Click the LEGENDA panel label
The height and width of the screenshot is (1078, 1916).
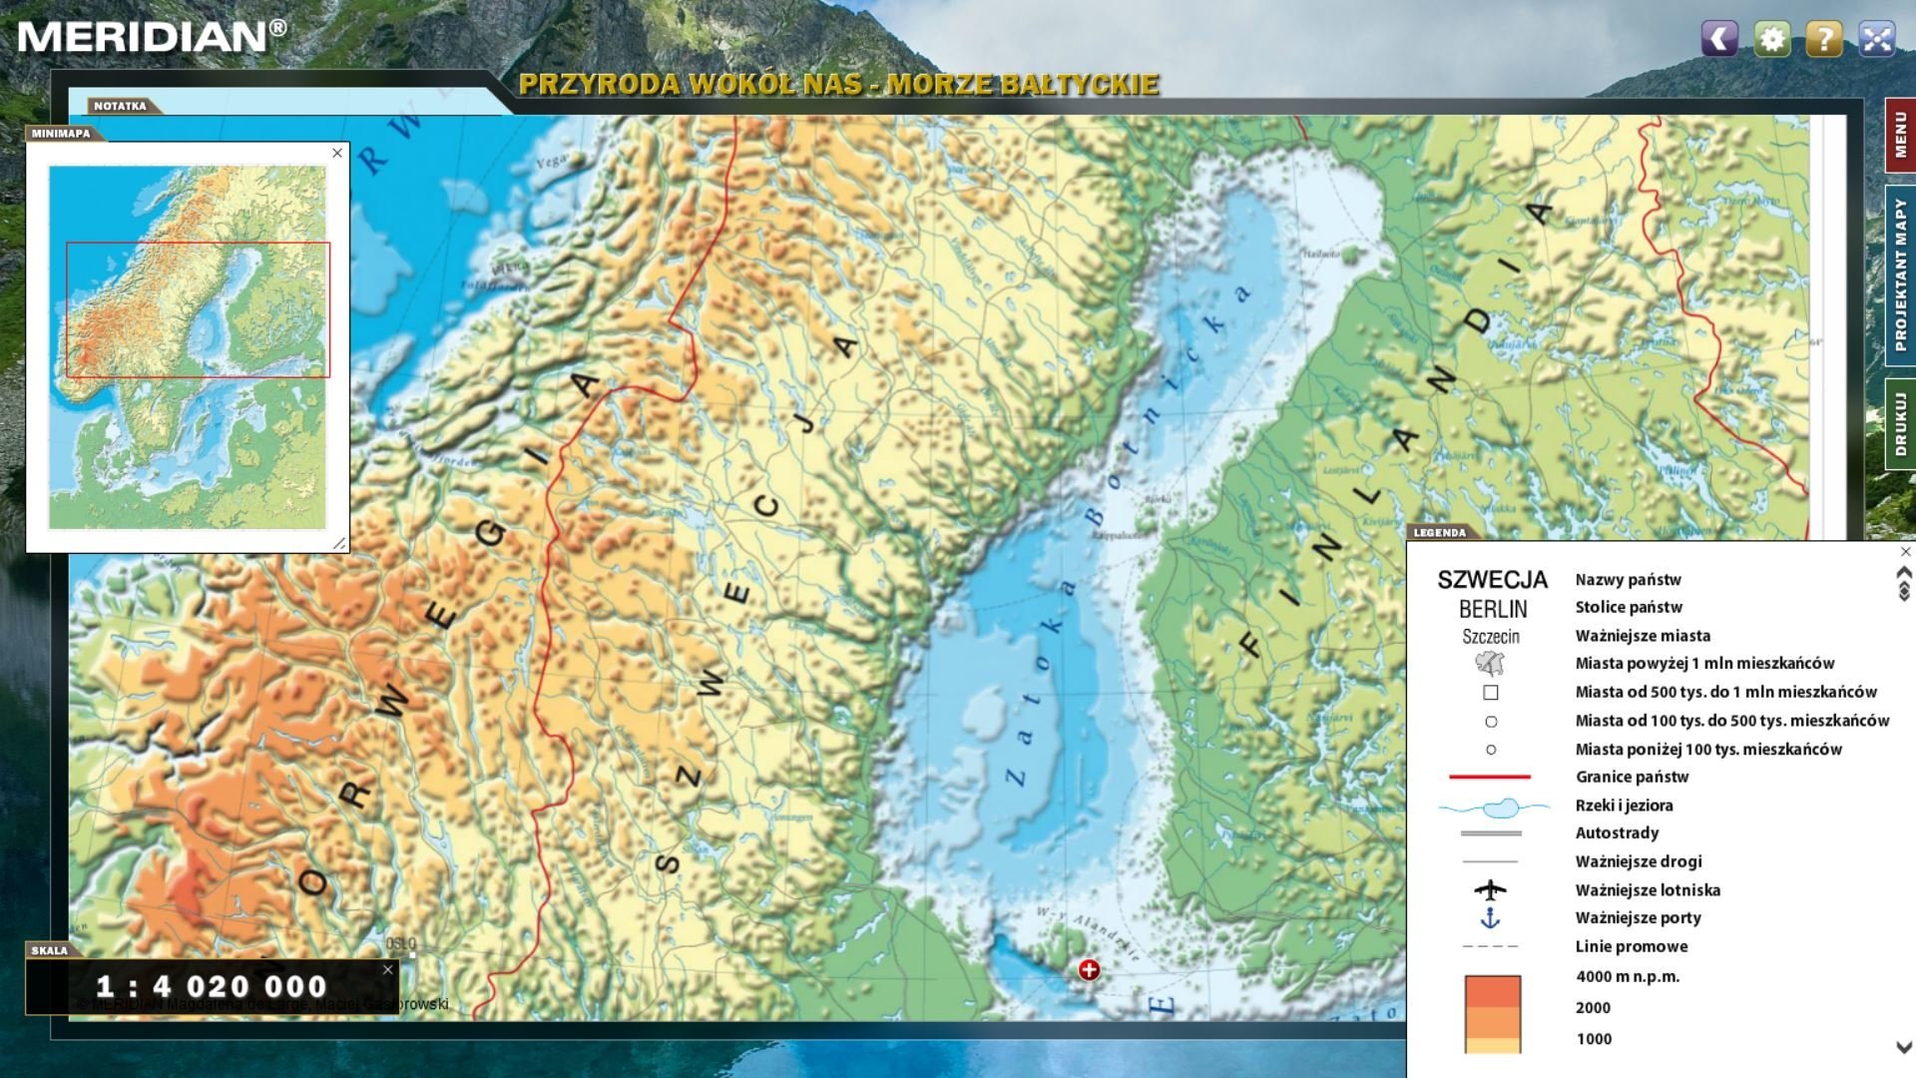click(1439, 533)
